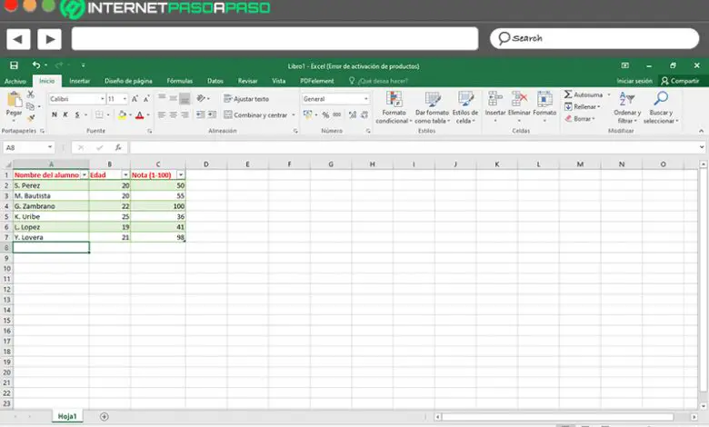Click the decrease indent icon
This screenshot has height=427, width=709.
(x=200, y=114)
